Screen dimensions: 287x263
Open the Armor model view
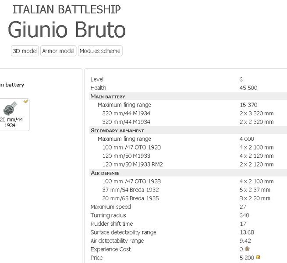58,51
